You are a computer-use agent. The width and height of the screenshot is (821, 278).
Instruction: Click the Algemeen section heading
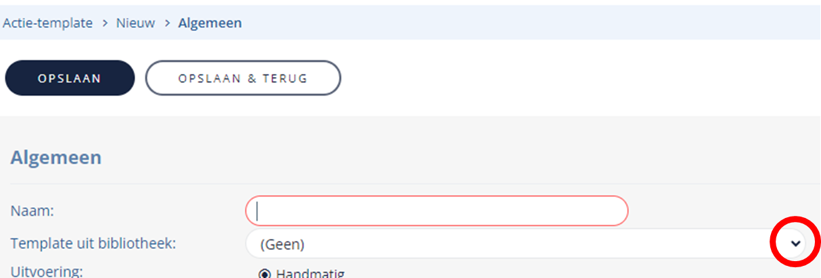coord(56,158)
